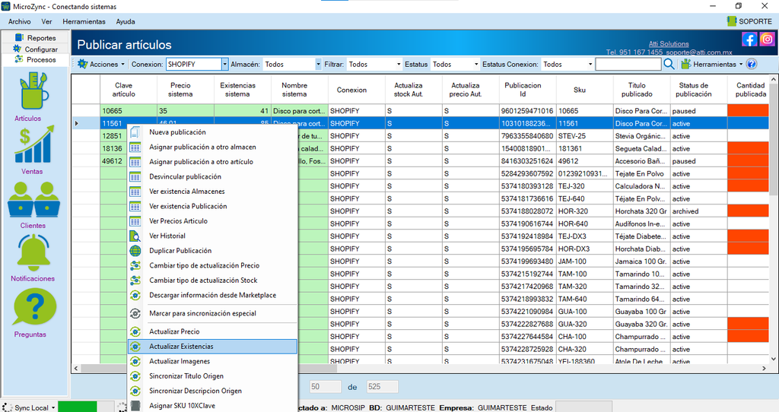Open the Atti Solutions link
This screenshot has width=779, height=412.
(x=669, y=43)
